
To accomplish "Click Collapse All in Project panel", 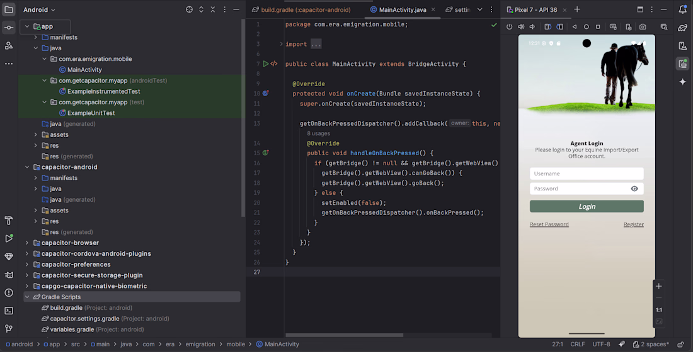I will click(212, 9).
